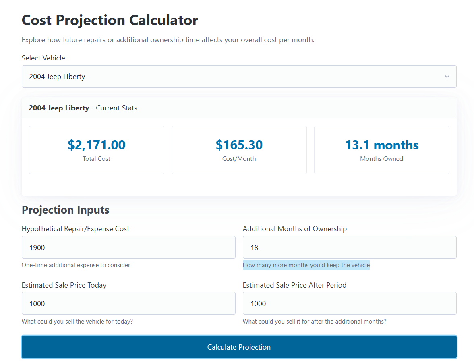Expand the vehicle list showing 2004 Jeep Liberty
Image resolution: width=474 pixels, height=363 pixels.
[239, 76]
